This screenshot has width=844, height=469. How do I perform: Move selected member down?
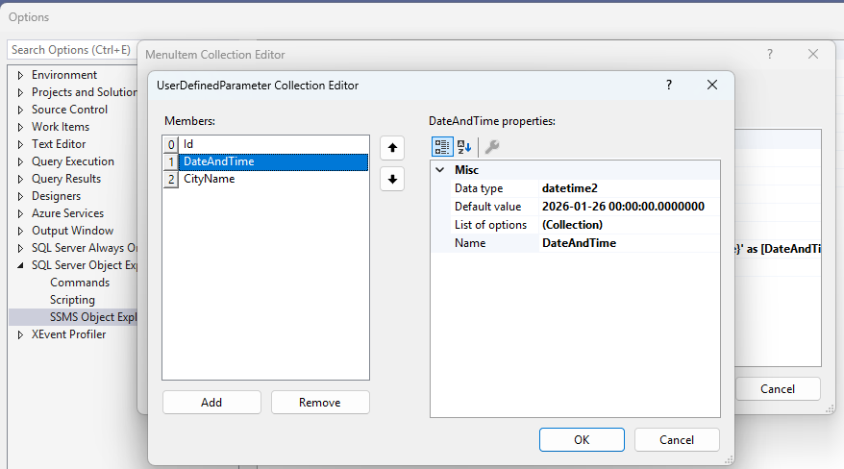coord(392,179)
